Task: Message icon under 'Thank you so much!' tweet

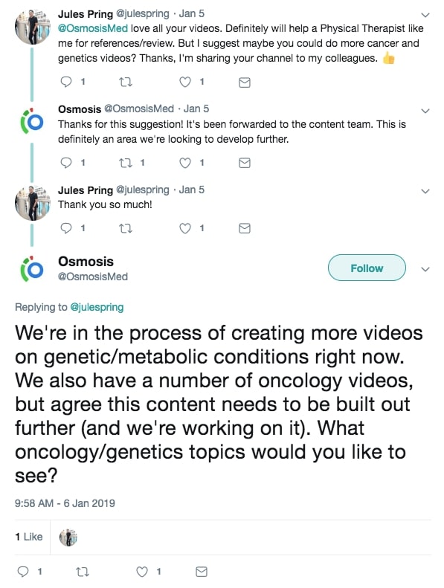Action: 245,228
